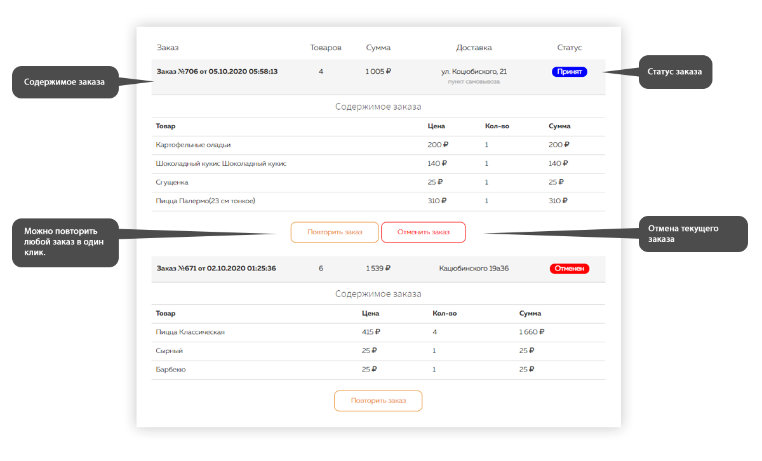Click Повторить заказ under order №706

[x=335, y=232]
